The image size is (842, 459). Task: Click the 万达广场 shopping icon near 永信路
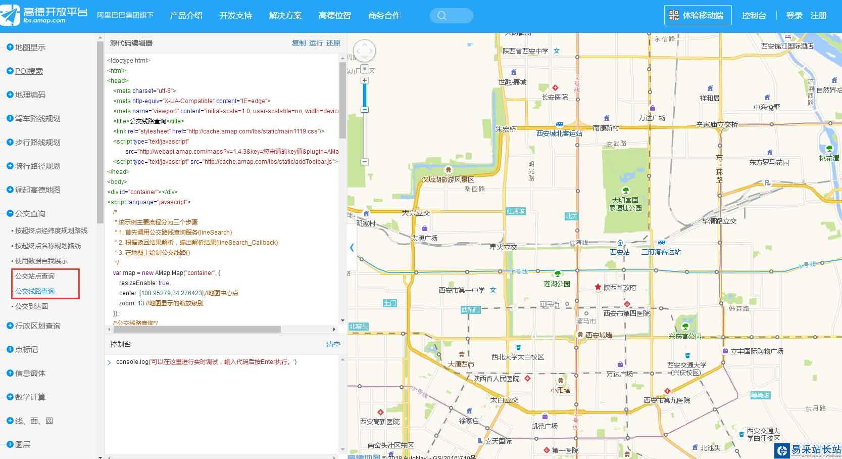653,108
